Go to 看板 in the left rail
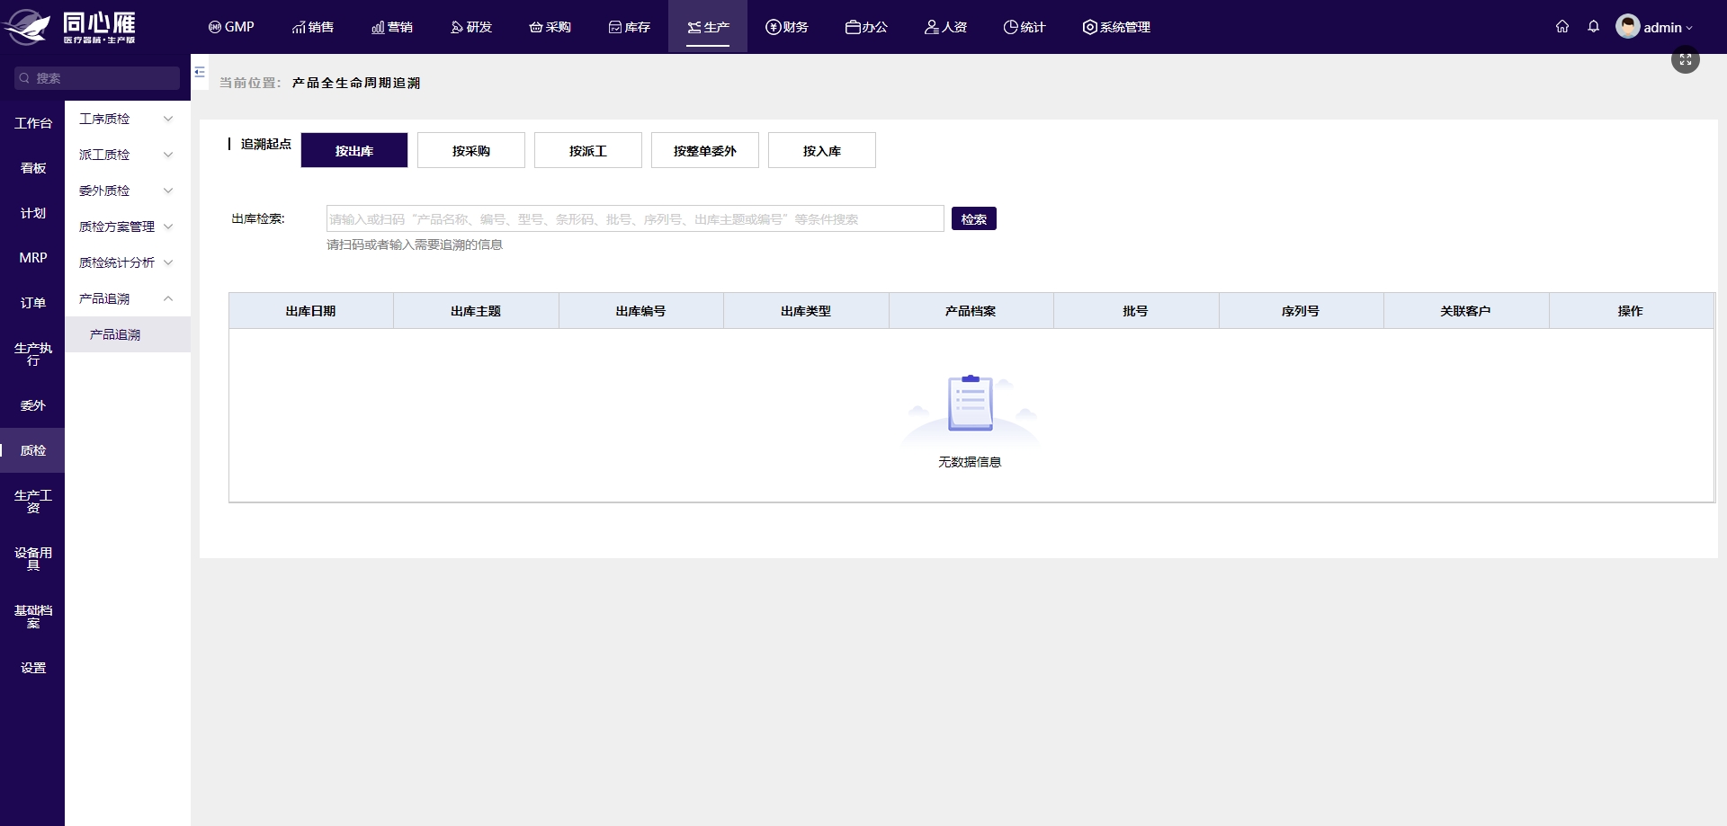 [x=32, y=168]
